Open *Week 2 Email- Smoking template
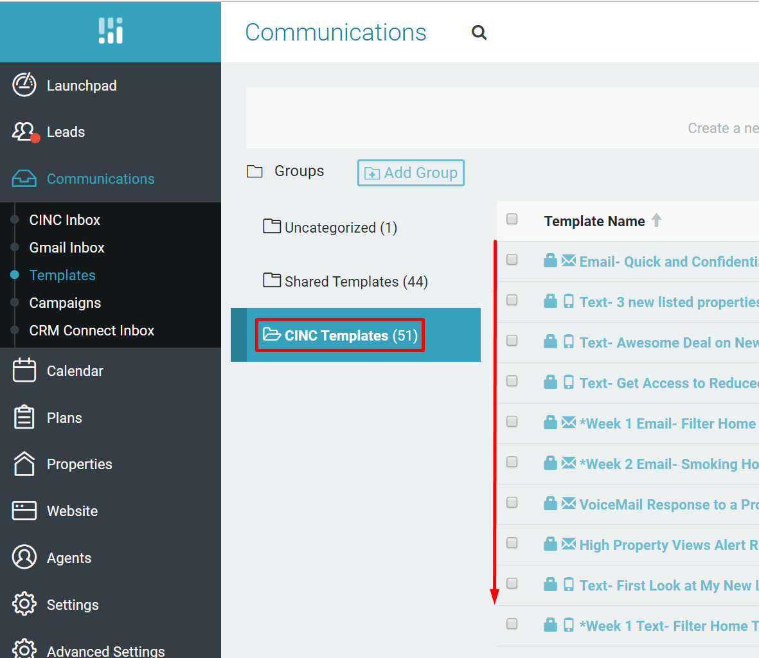Viewport: 759px width, 658px height. 669,465
